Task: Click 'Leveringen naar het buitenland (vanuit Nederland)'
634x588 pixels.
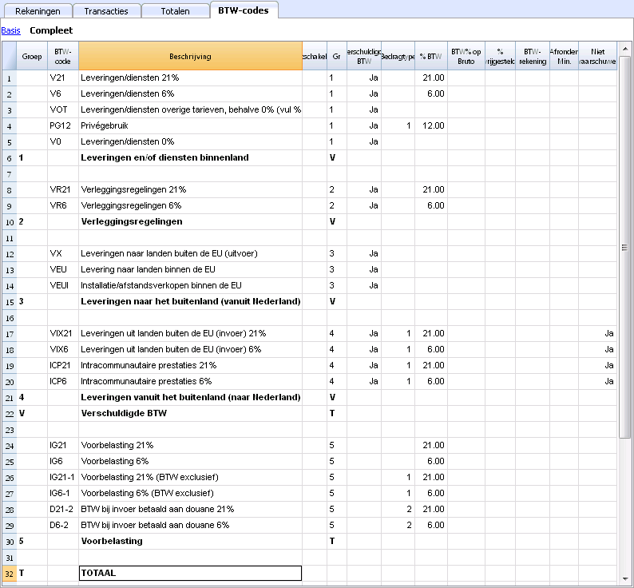Action: (x=191, y=301)
